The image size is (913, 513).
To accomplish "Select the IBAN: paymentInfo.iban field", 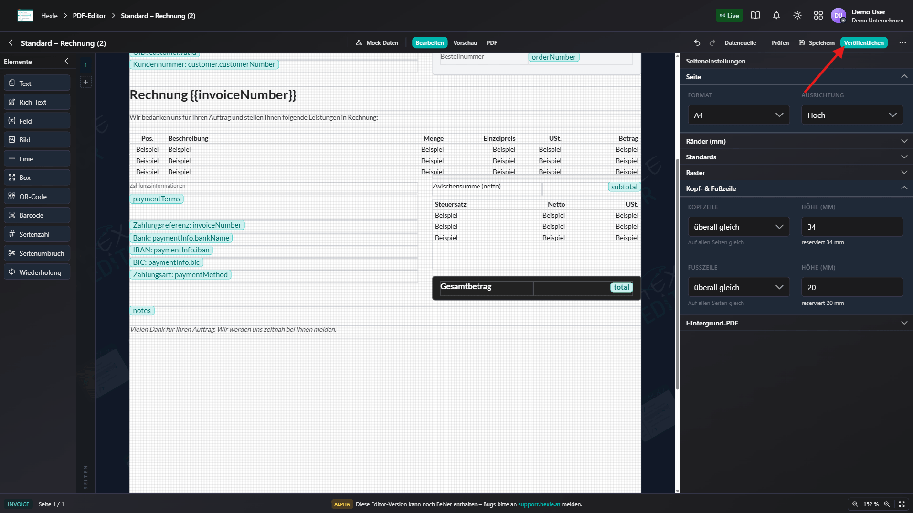I will tap(171, 250).
